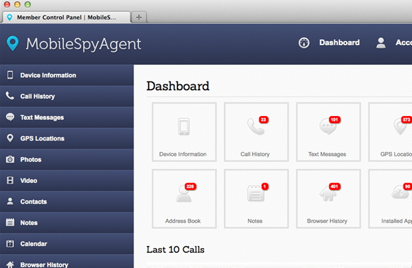Click the Notes tile label on the dashboard

pos(255,221)
